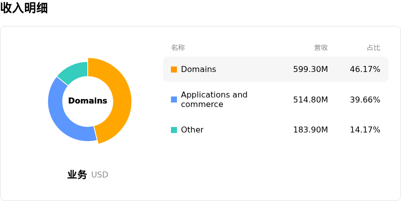Click the Applications and commerce label
This screenshot has height=201, width=401.
215,99
